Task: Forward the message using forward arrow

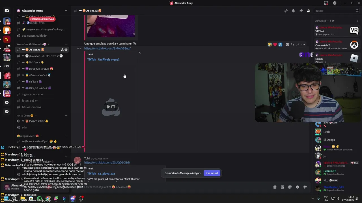Action: tap(298, 45)
